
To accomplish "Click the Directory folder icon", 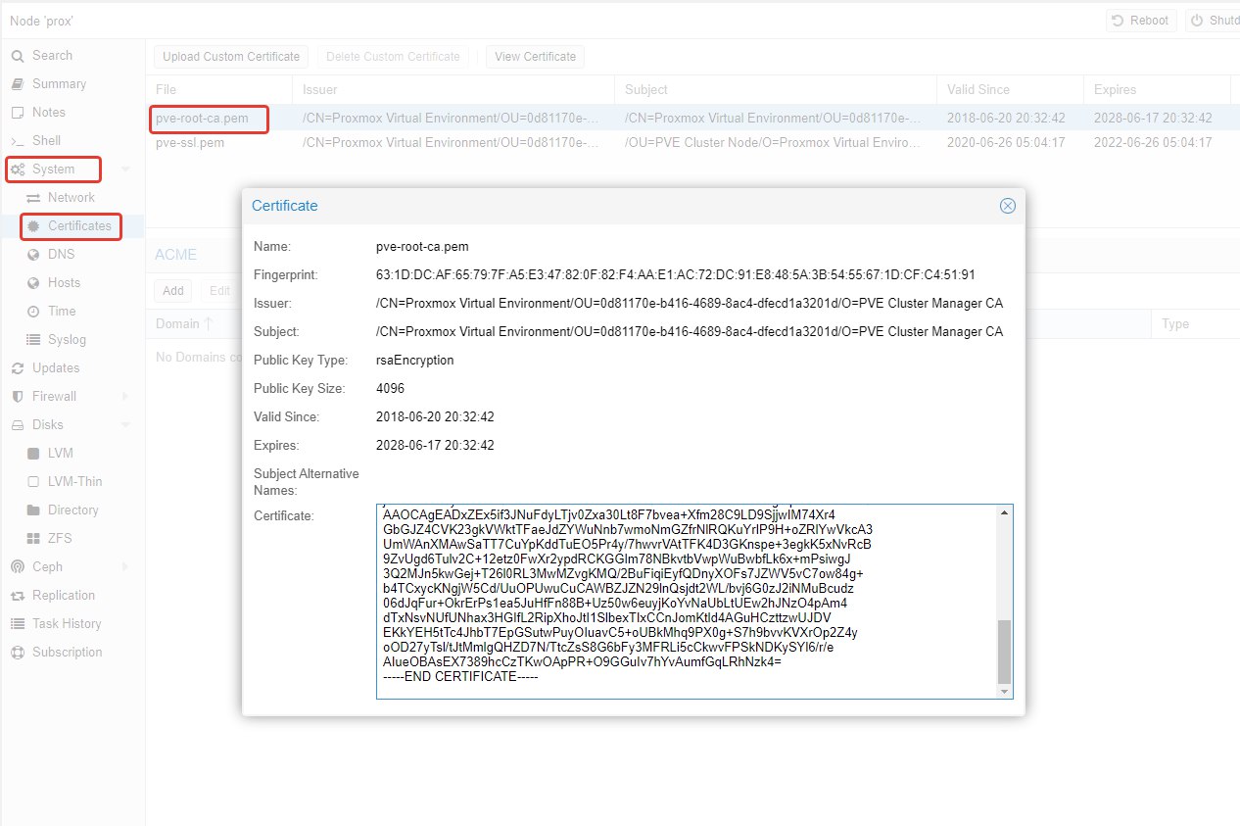I will 33,510.
